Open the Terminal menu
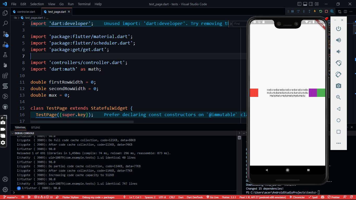Viewport: 356px width, 200px height. [84, 4]
